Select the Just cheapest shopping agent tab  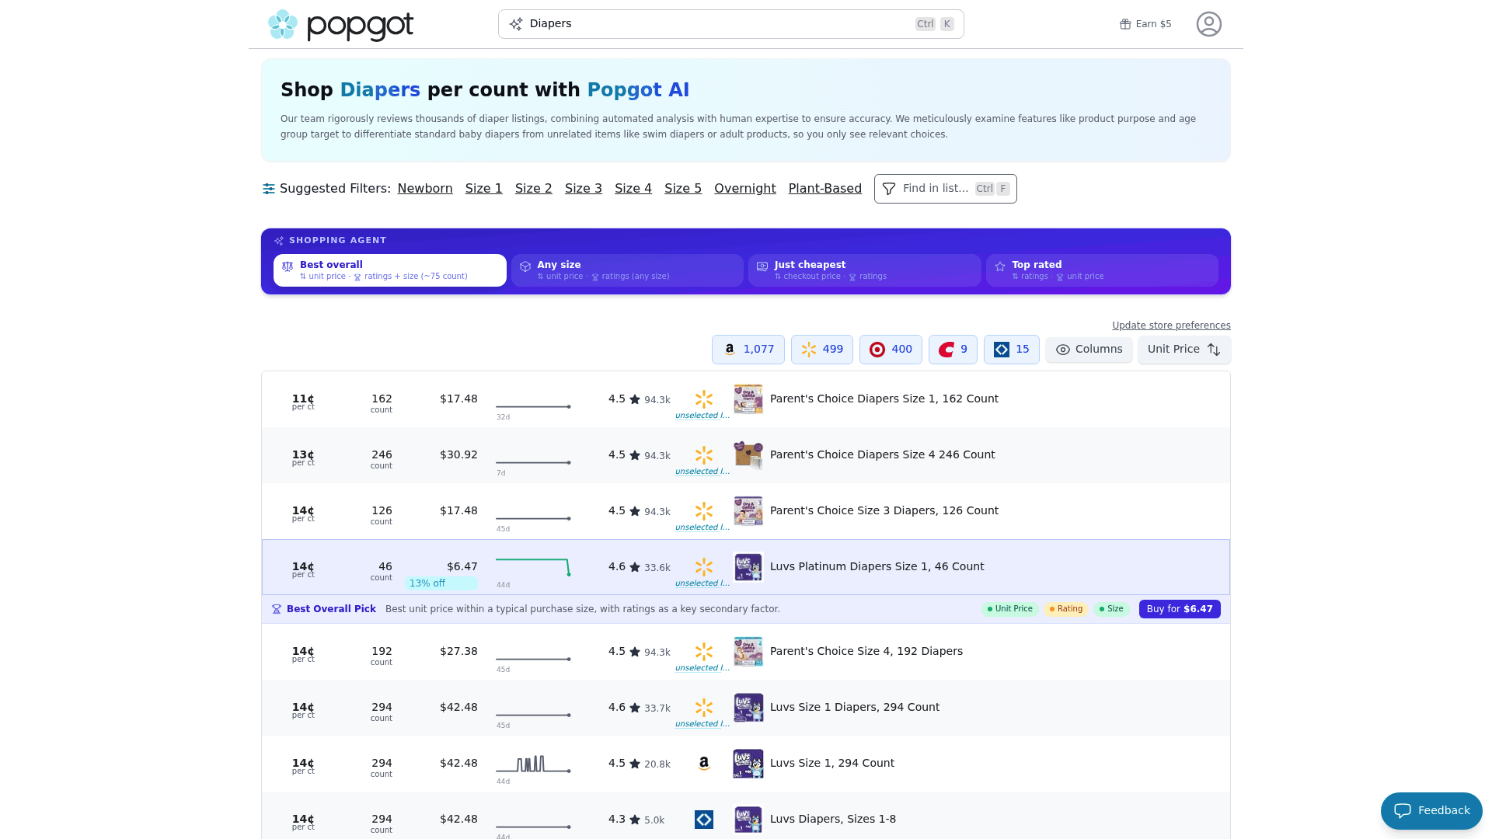[865, 270]
